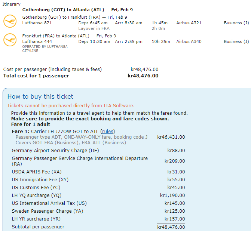Click 'OPERATED BY LUFTHANSA CITYLINE' note
This screenshot has height=231, width=251.
click(x=45, y=49)
